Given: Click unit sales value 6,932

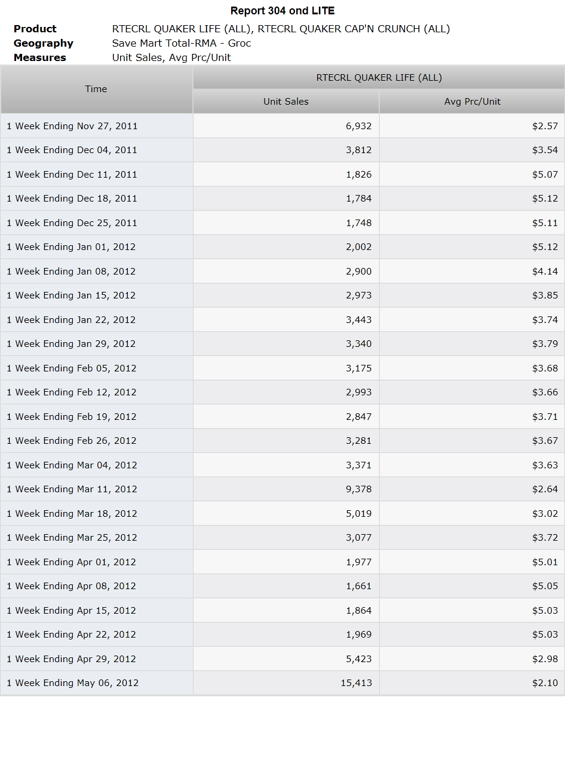Looking at the screenshot, I should (x=358, y=126).
